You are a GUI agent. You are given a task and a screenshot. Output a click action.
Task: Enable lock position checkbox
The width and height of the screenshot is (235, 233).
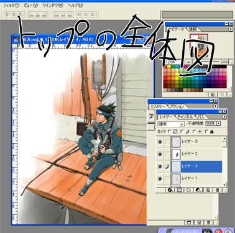click(194, 131)
